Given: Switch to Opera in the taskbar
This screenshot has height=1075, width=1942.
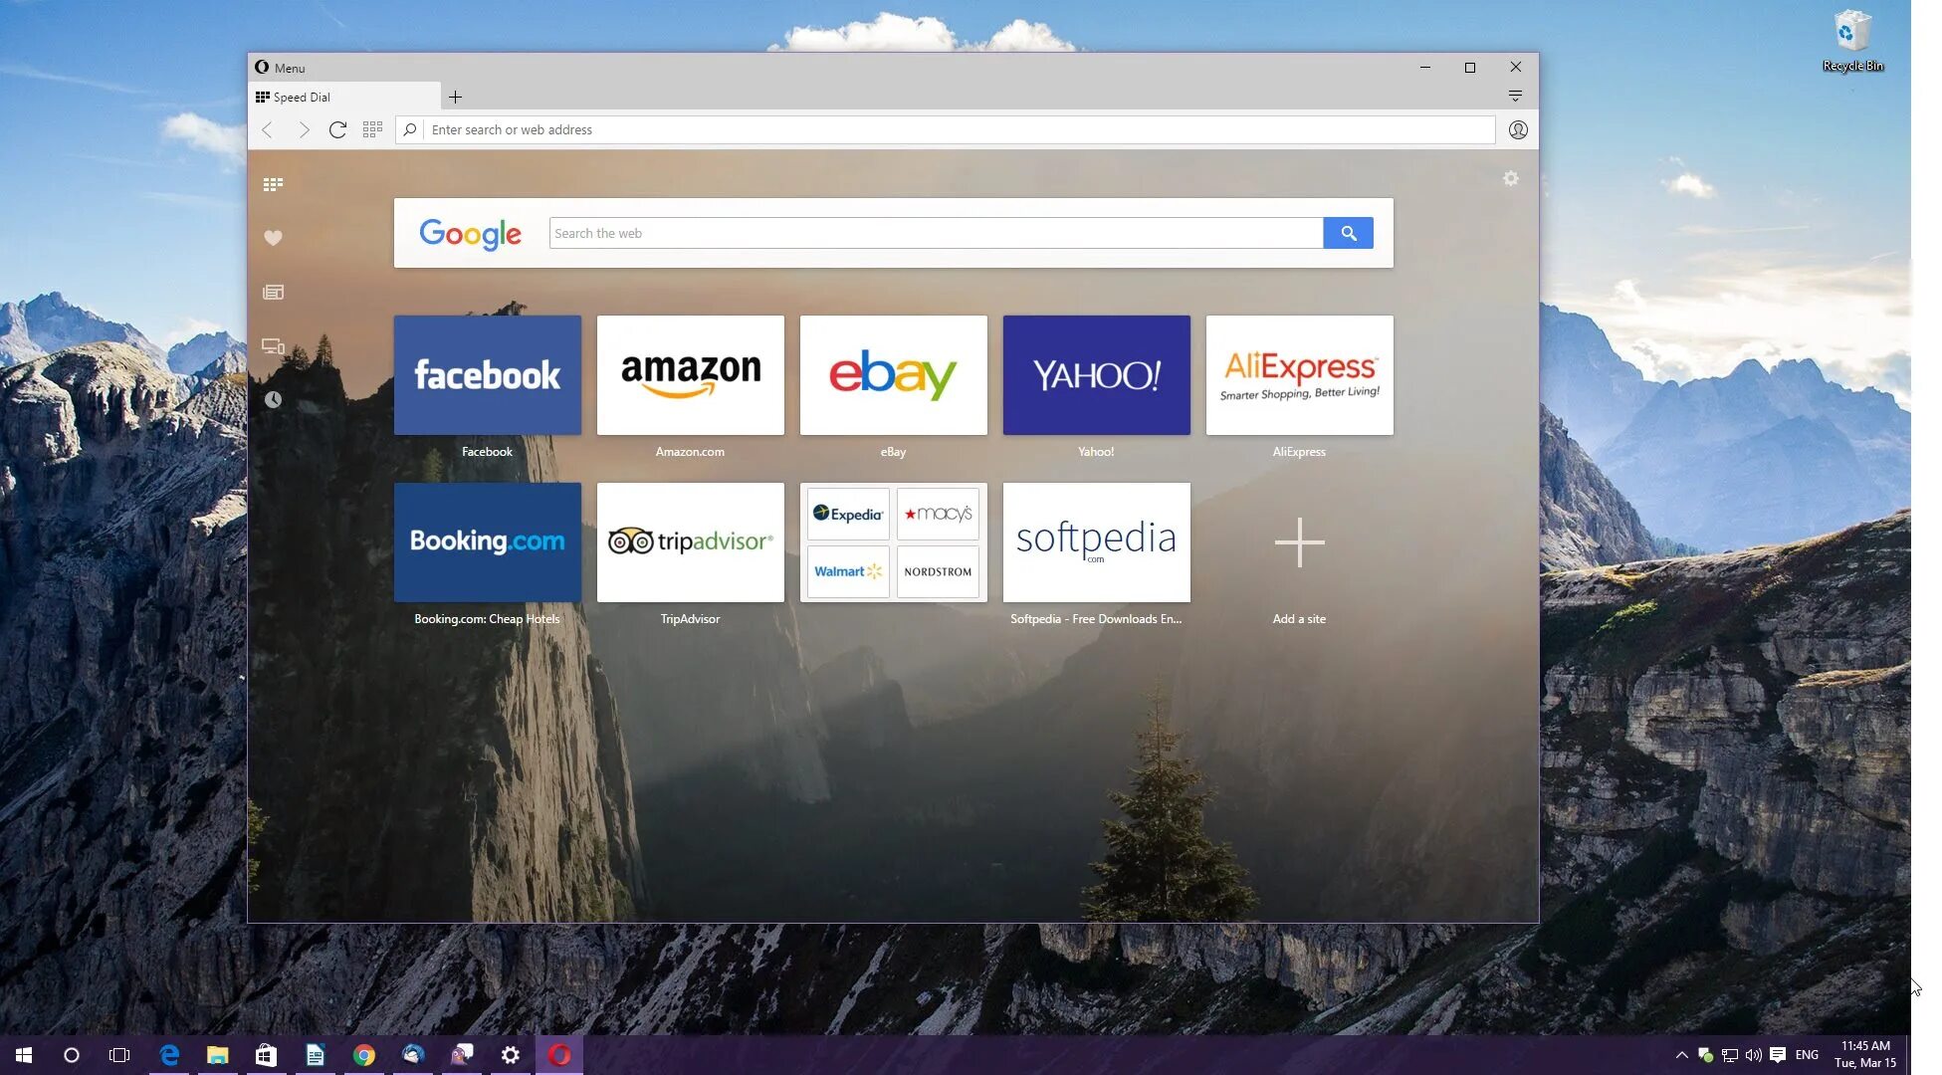Looking at the screenshot, I should (x=559, y=1055).
